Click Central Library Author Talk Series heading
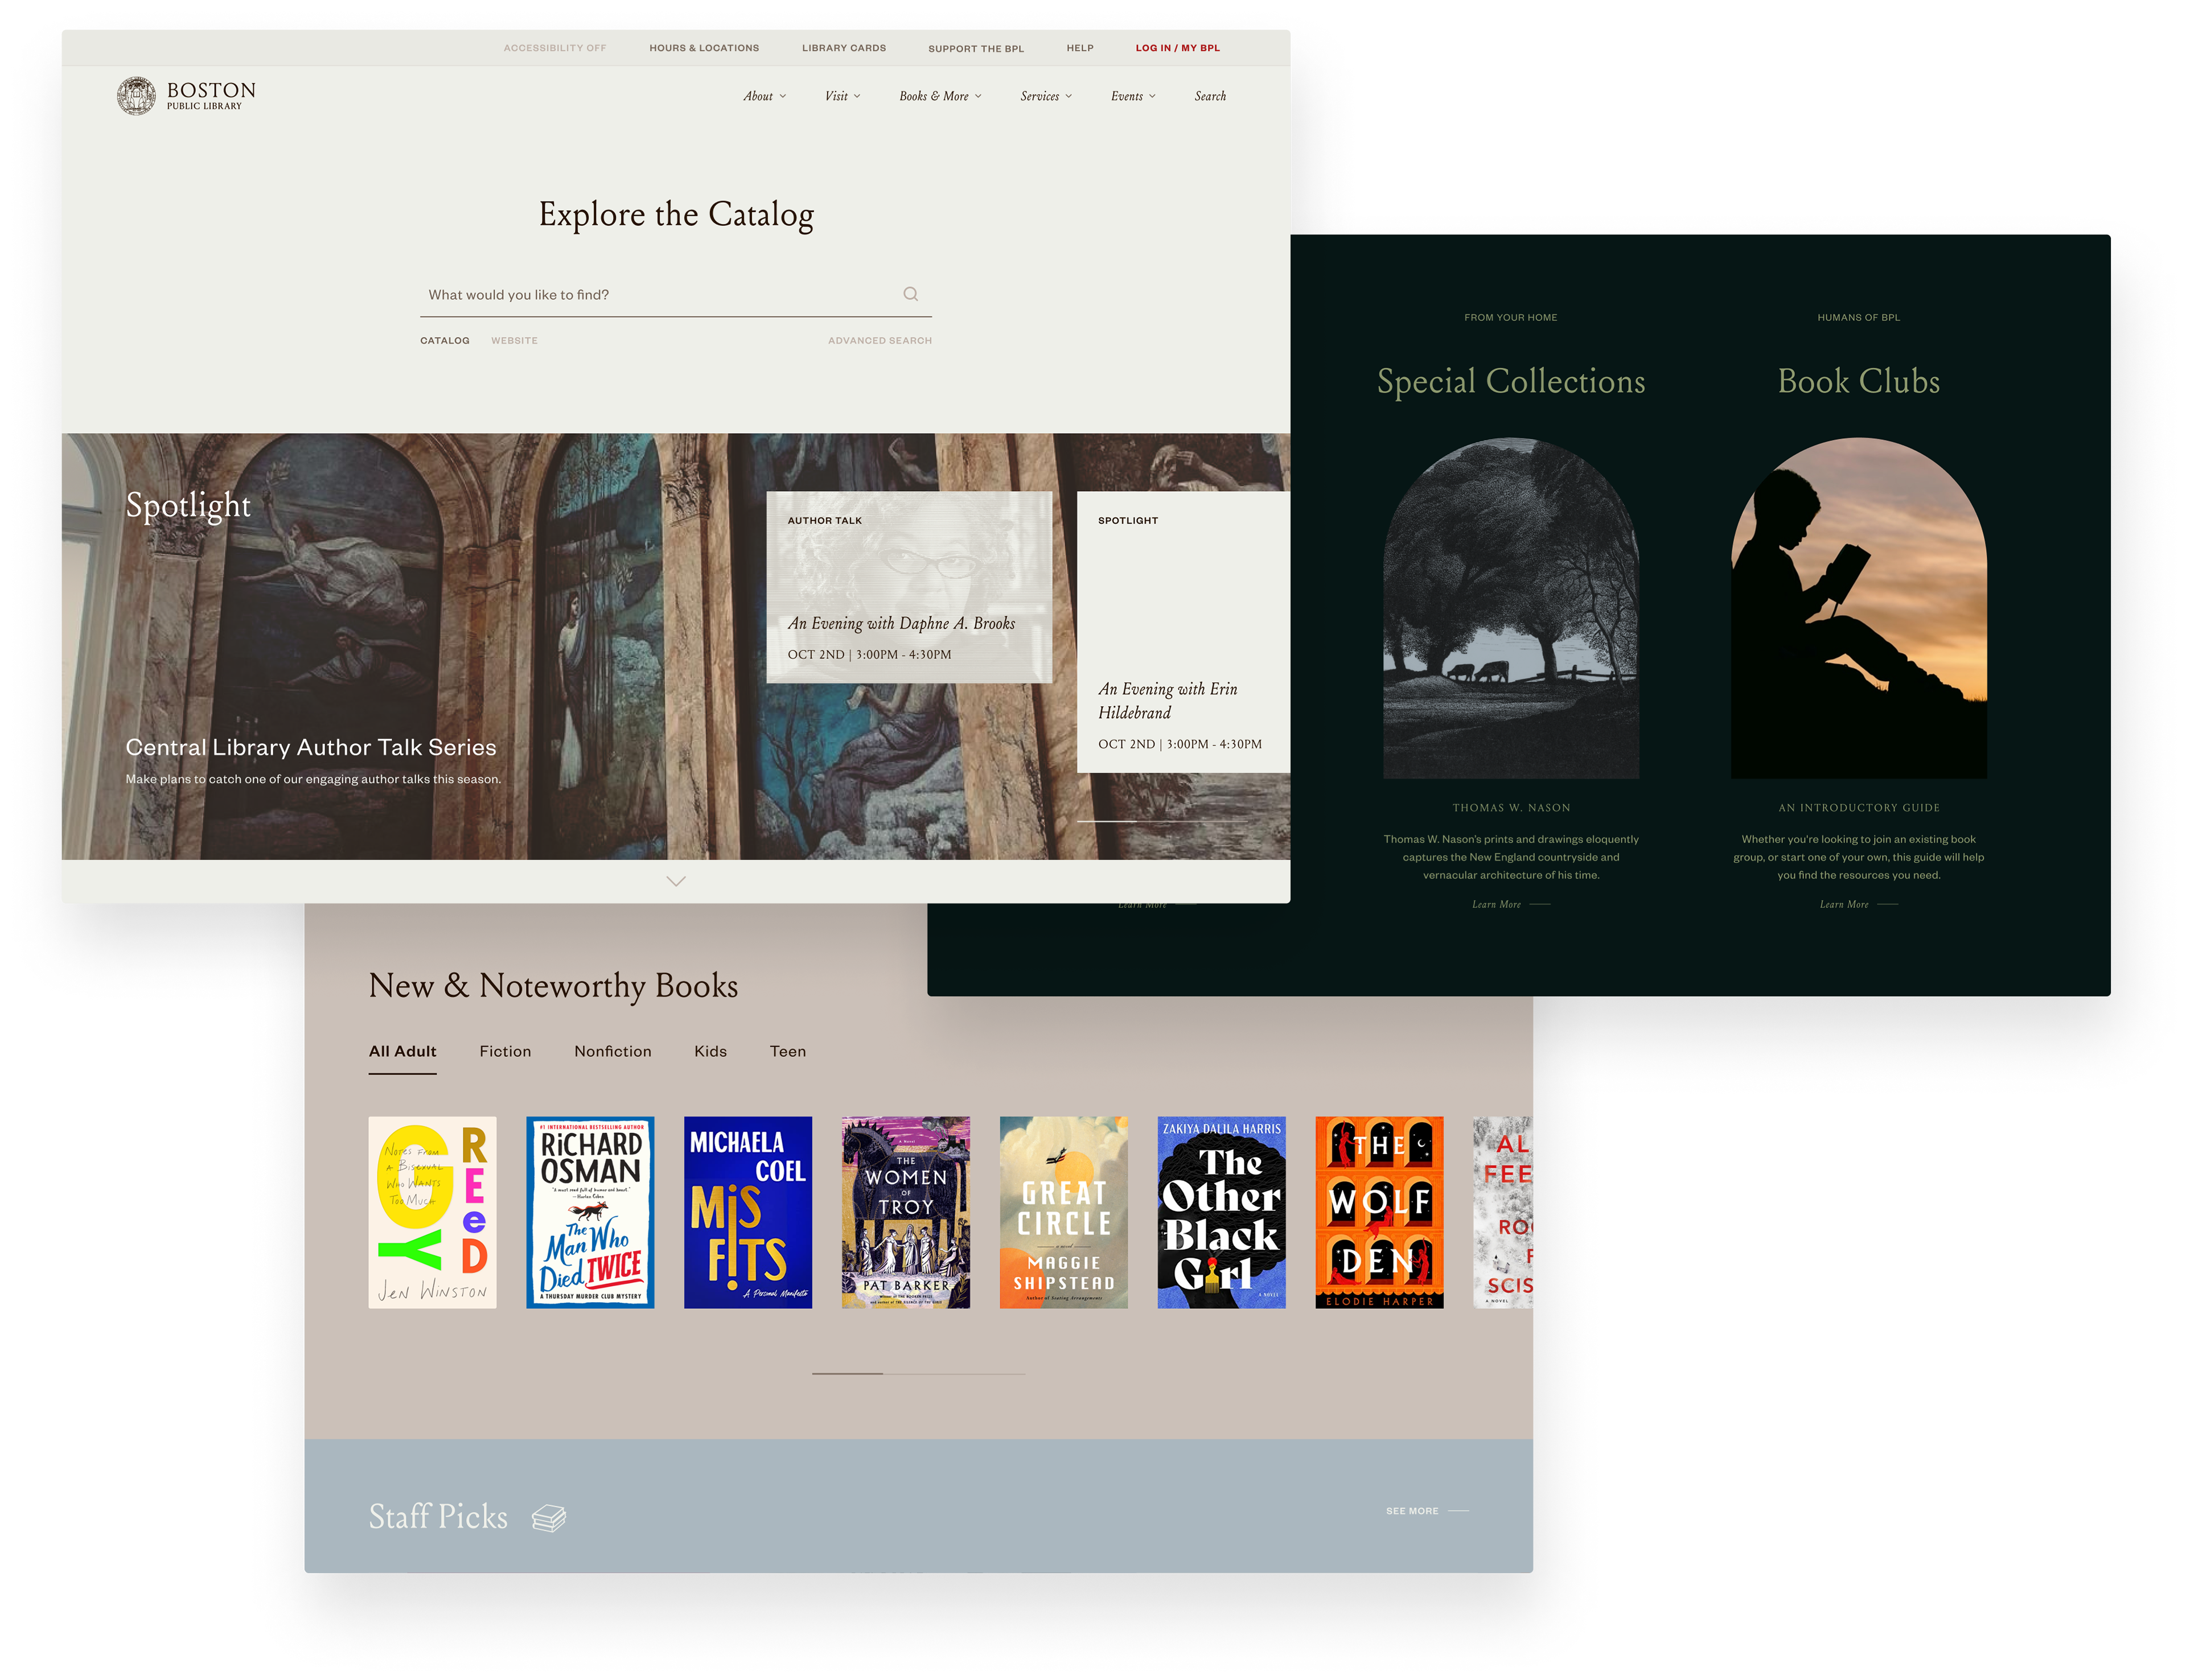The image size is (2186, 1680). [x=311, y=747]
